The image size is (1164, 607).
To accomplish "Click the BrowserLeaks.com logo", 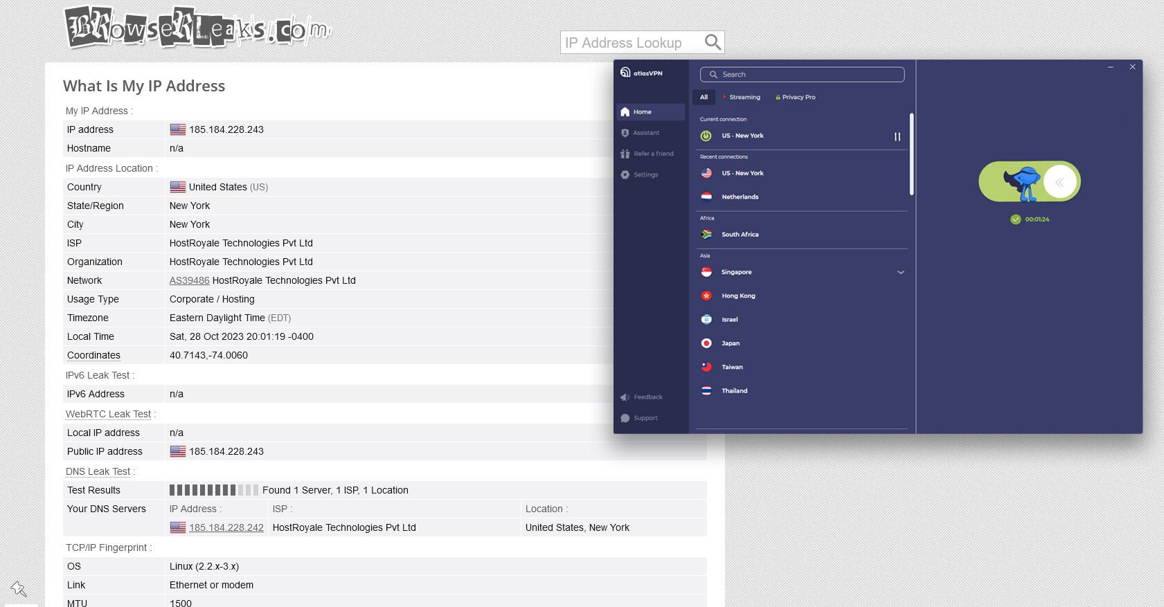I will click(197, 28).
